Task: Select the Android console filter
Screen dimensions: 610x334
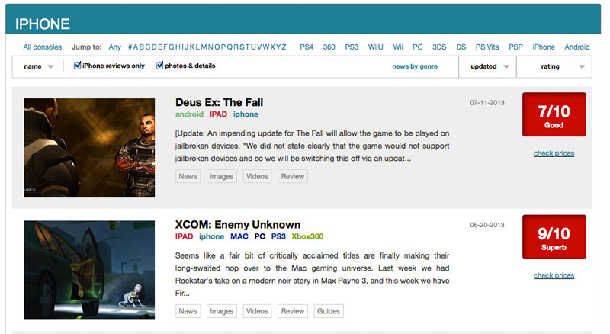Action: (577, 47)
